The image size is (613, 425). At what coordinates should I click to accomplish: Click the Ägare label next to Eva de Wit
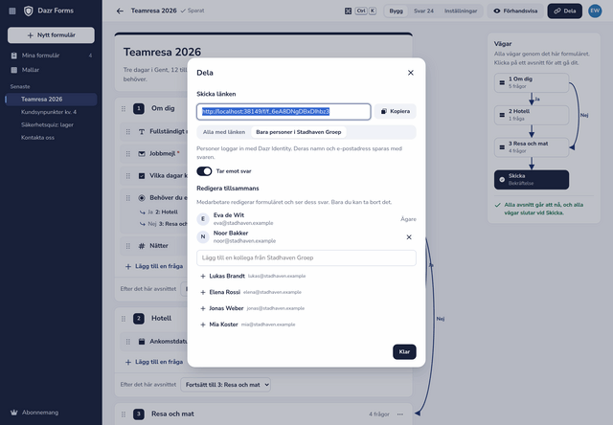coord(408,219)
